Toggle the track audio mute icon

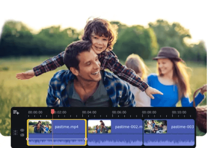[22, 135]
